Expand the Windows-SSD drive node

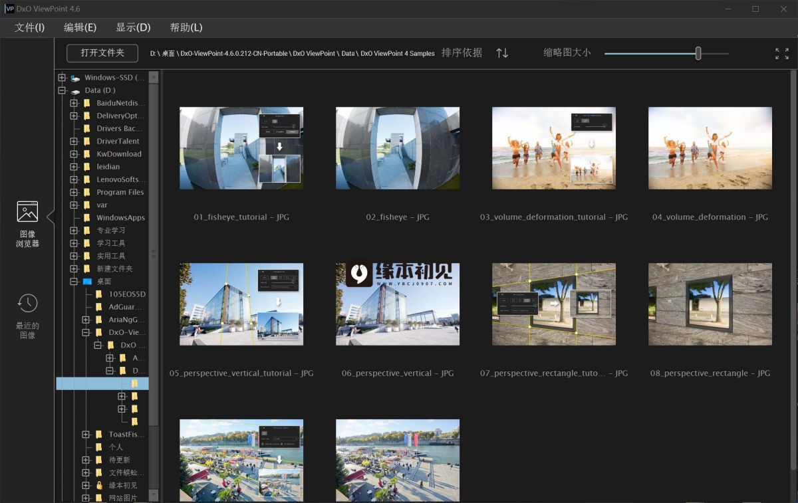(x=62, y=78)
